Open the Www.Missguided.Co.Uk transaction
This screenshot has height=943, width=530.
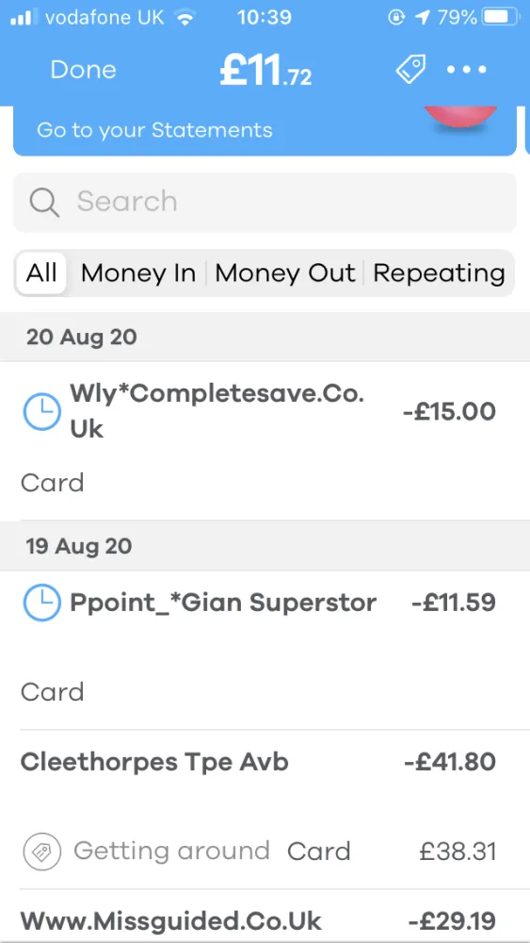click(x=265, y=916)
